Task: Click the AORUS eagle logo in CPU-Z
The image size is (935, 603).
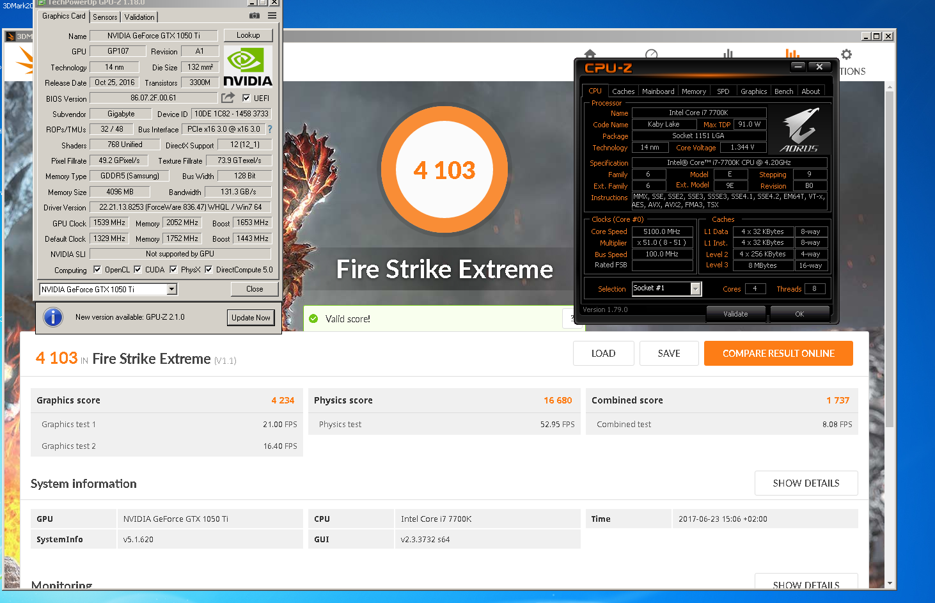Action: point(799,130)
